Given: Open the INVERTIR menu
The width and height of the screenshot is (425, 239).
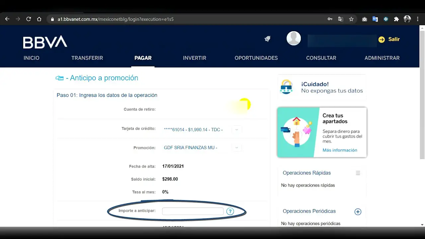Looking at the screenshot, I should point(195,58).
